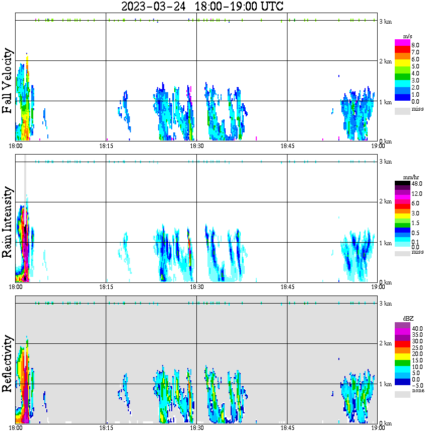Select the yellow 15.0 dBZ reflectivity swatch

[x=402, y=356]
